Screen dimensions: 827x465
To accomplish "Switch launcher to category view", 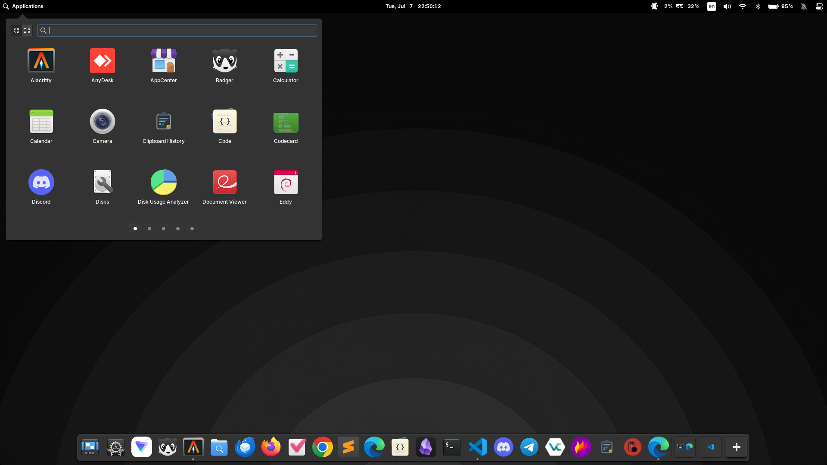I will pos(27,31).
